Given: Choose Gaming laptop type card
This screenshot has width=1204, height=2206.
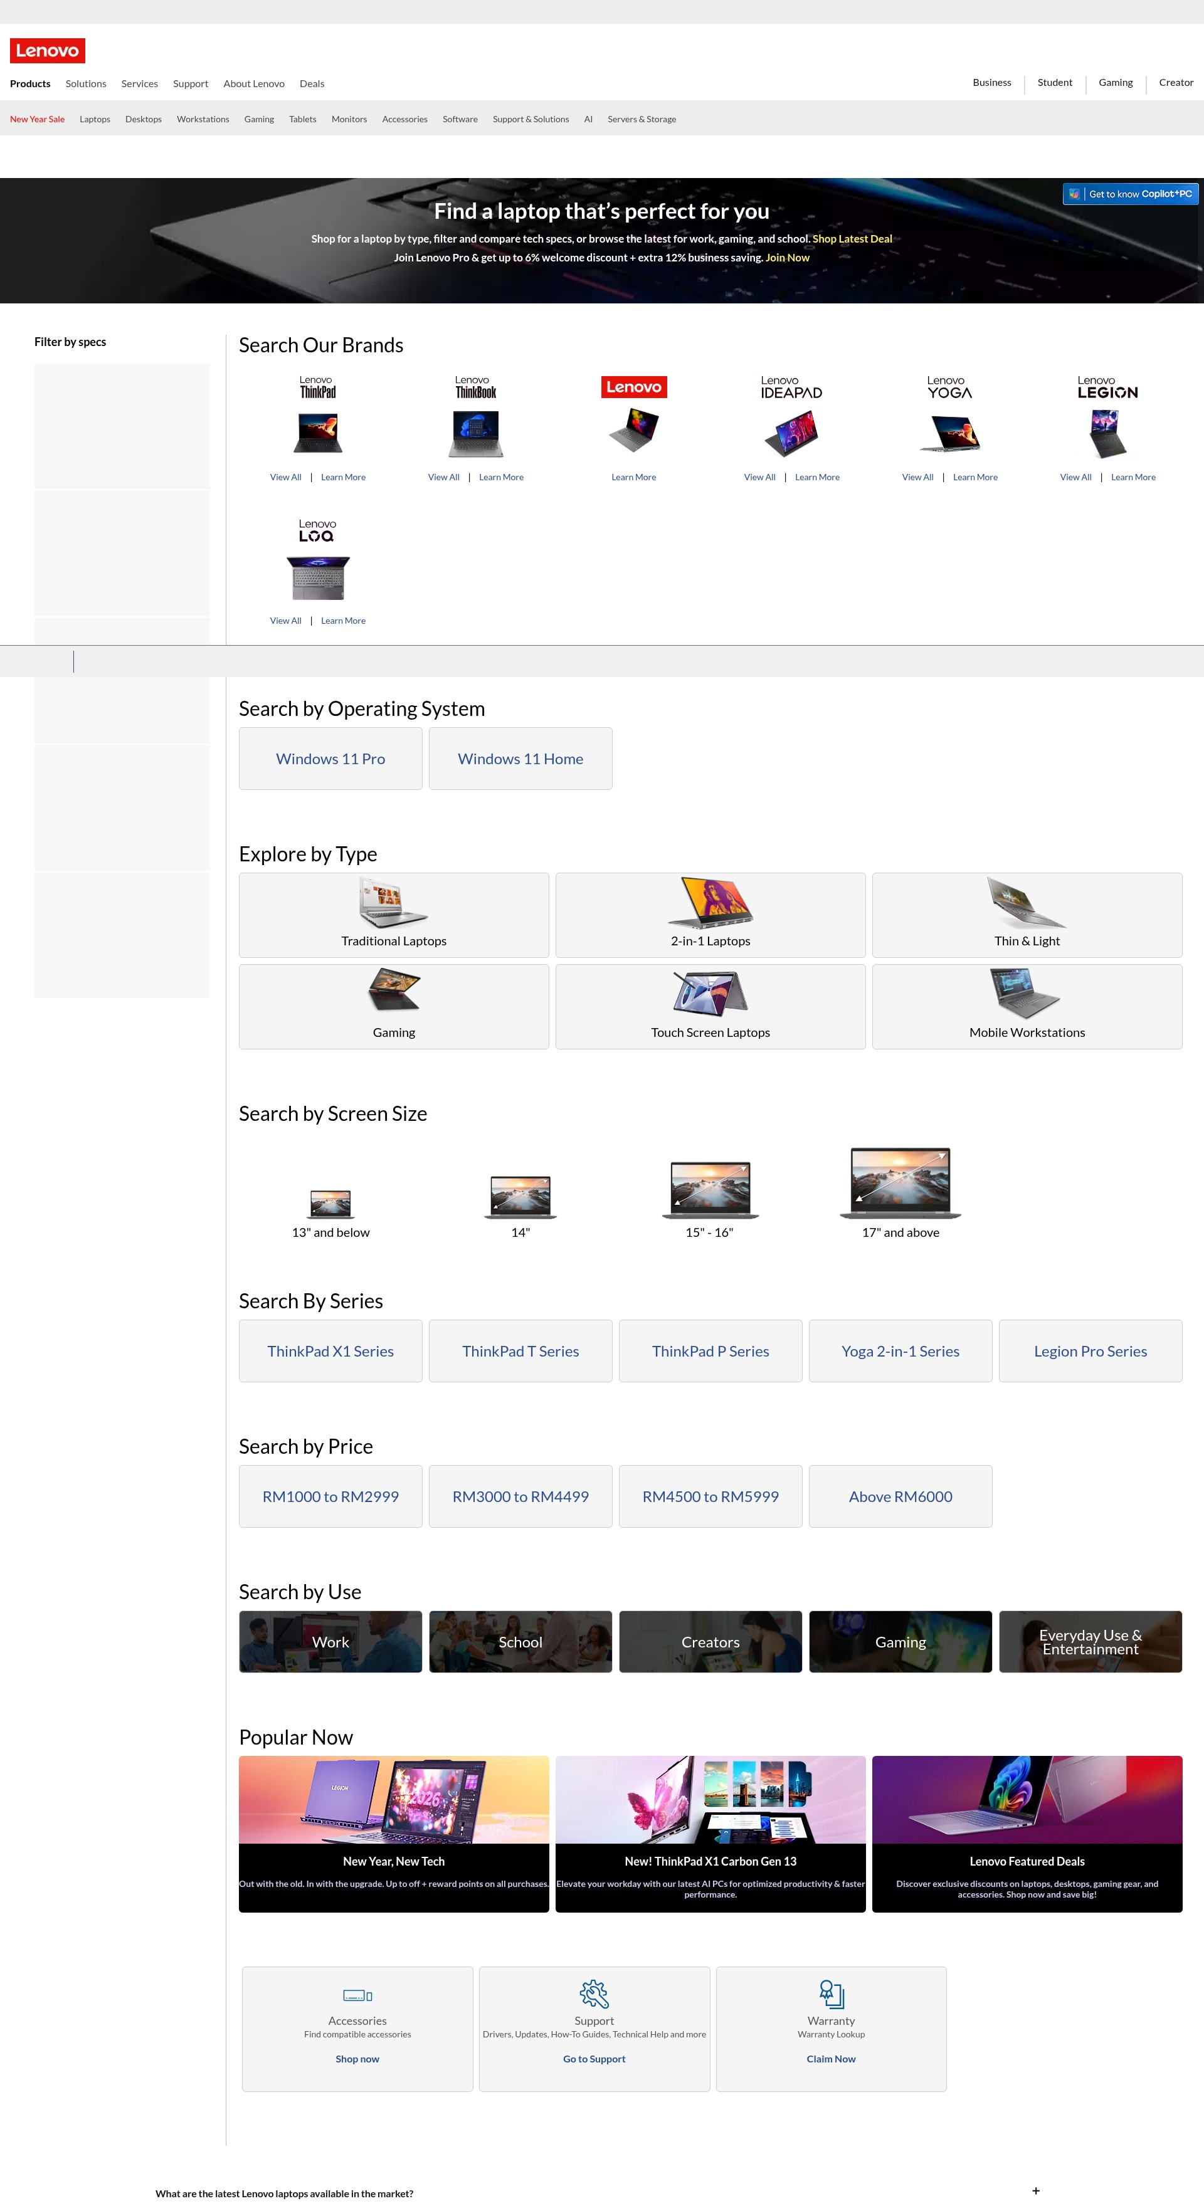Looking at the screenshot, I should click(393, 1006).
